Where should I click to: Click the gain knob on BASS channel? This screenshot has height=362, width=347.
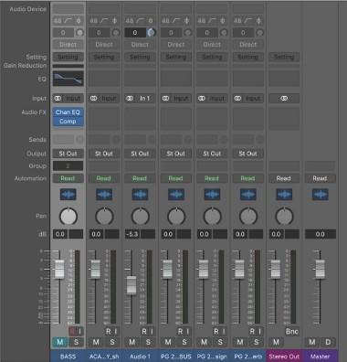pyautogui.click(x=79, y=32)
